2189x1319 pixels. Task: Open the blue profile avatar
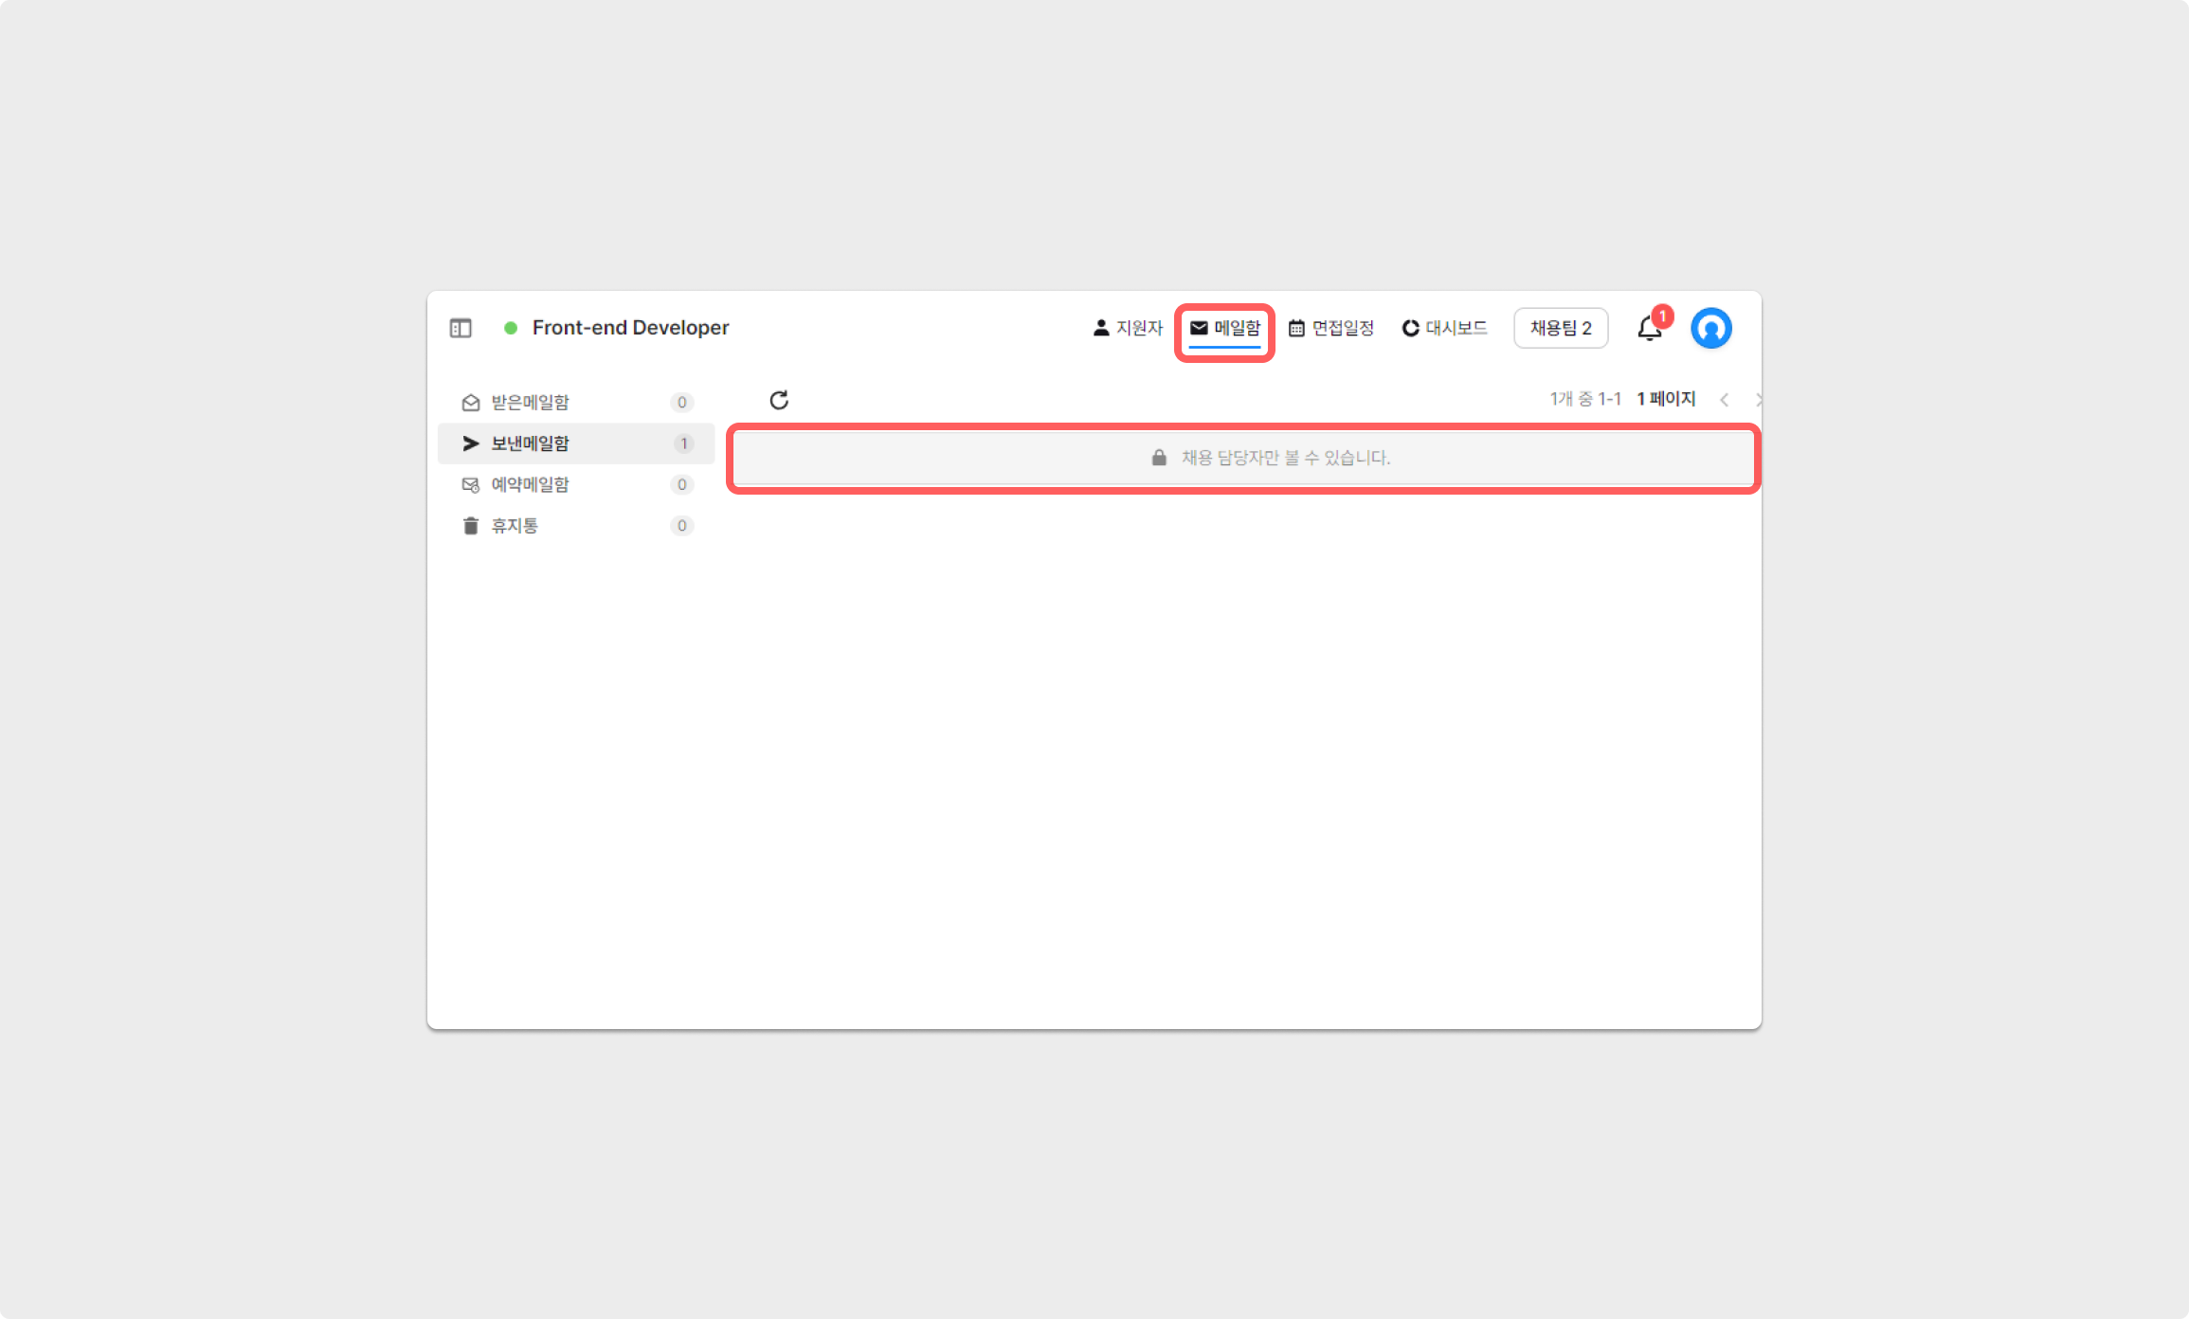pyautogui.click(x=1710, y=329)
